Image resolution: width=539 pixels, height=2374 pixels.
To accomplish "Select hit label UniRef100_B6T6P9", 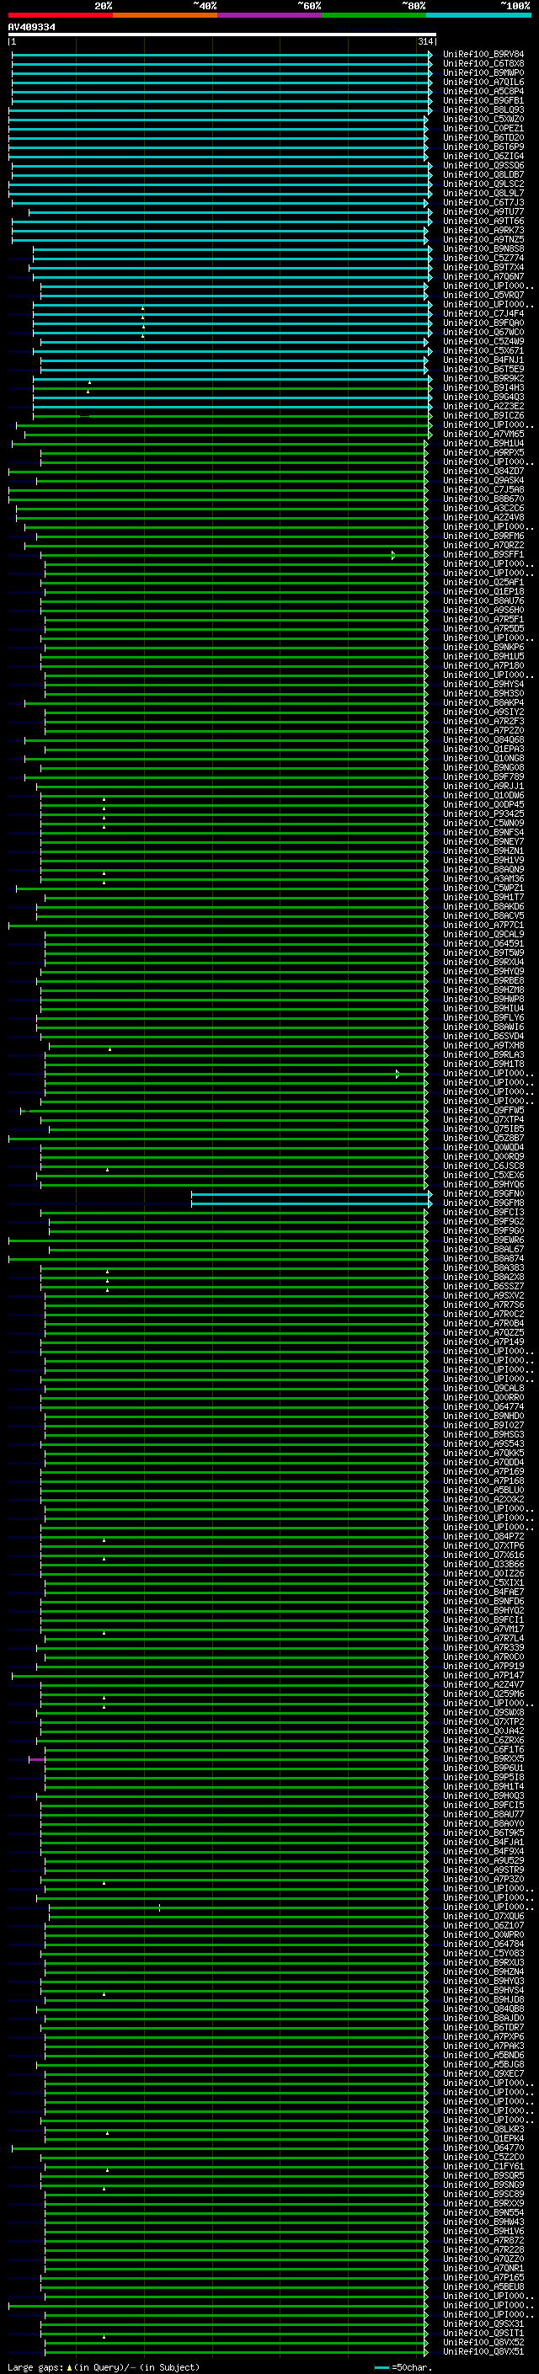I will click(483, 147).
